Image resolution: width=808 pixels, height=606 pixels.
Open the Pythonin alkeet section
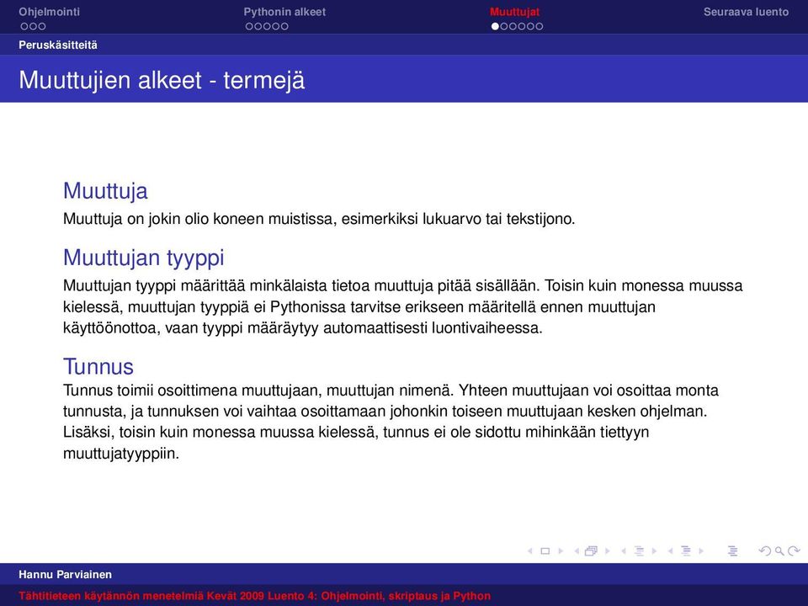(284, 12)
